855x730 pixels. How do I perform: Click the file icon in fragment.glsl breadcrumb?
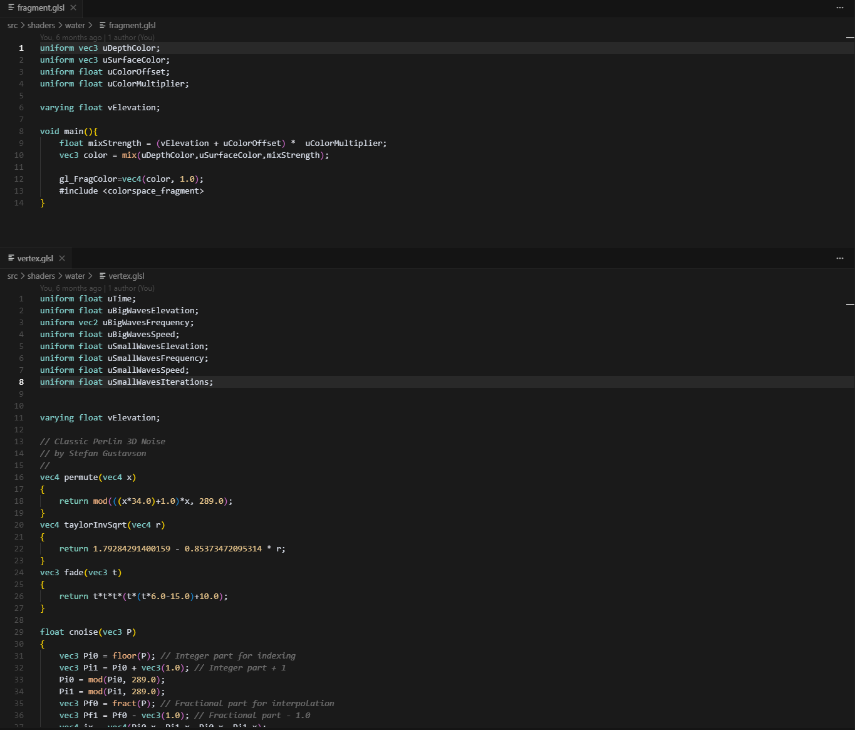[103, 26]
